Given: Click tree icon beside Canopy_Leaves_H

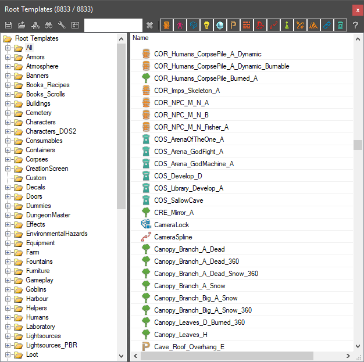Looking at the screenshot, I should (146, 334).
